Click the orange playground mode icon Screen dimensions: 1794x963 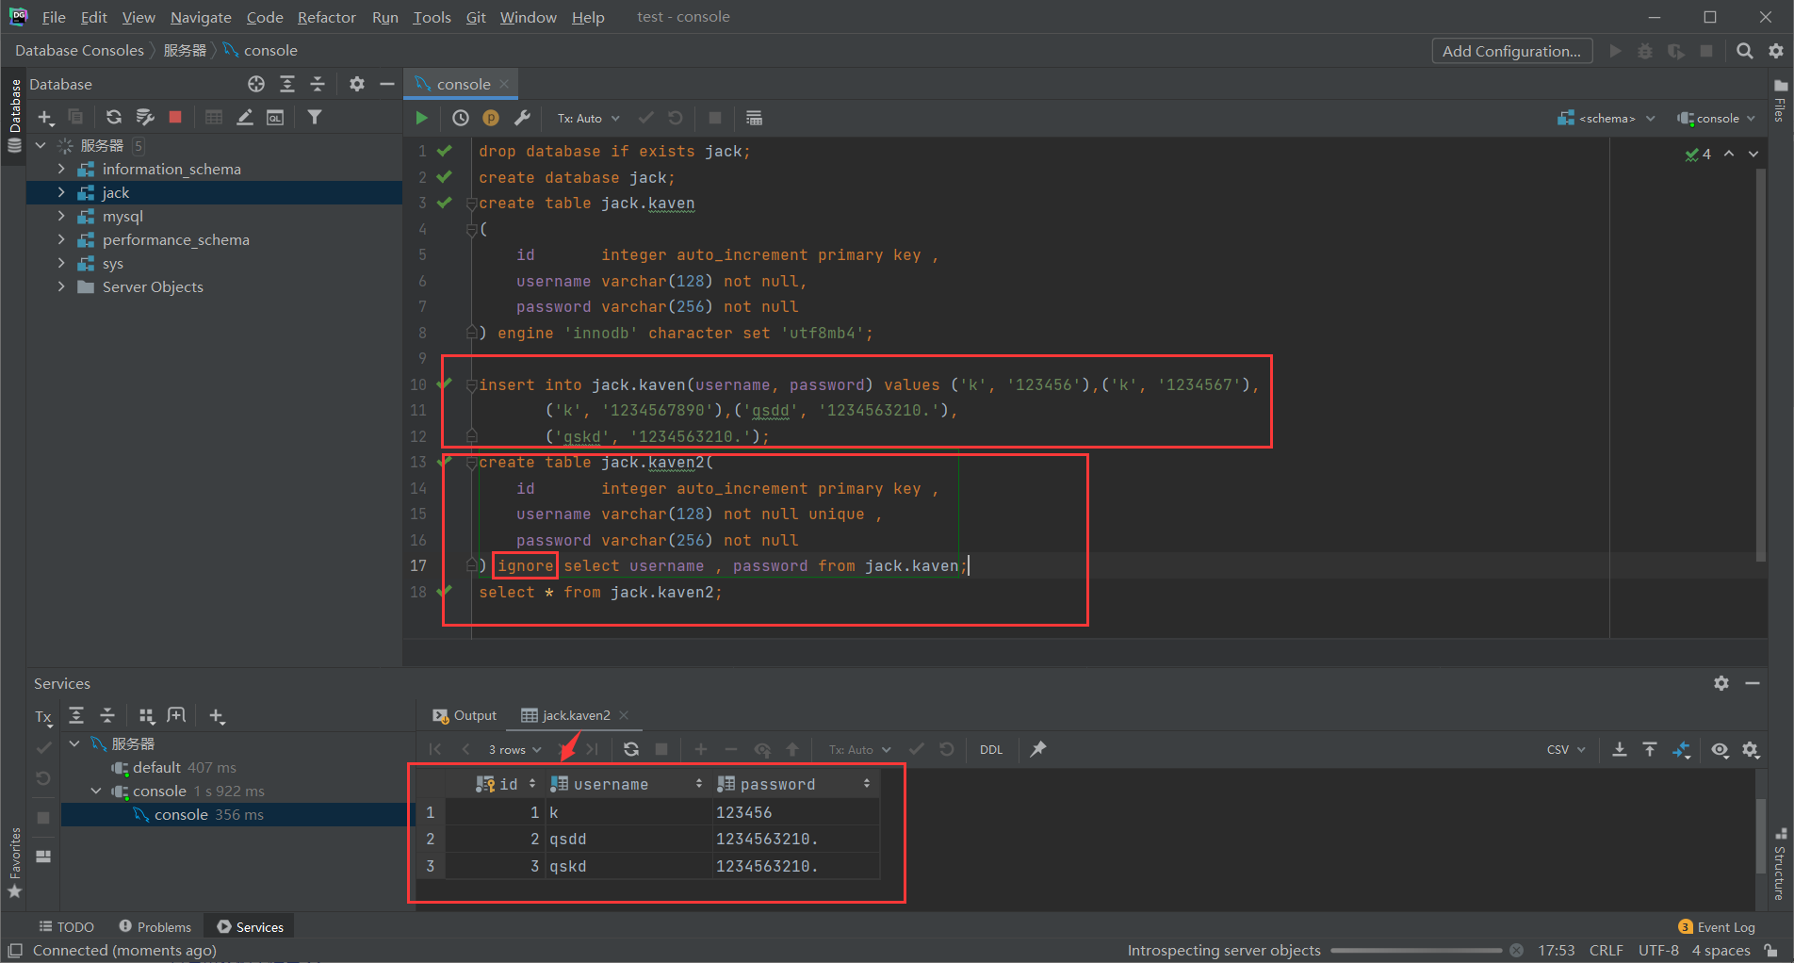tap(491, 118)
